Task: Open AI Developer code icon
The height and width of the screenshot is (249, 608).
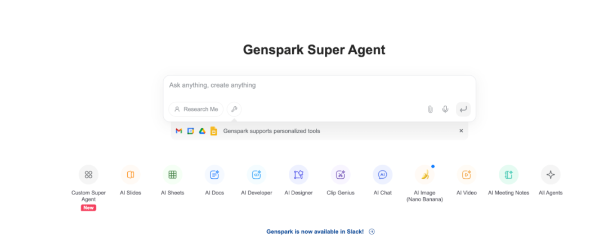Action: (257, 175)
